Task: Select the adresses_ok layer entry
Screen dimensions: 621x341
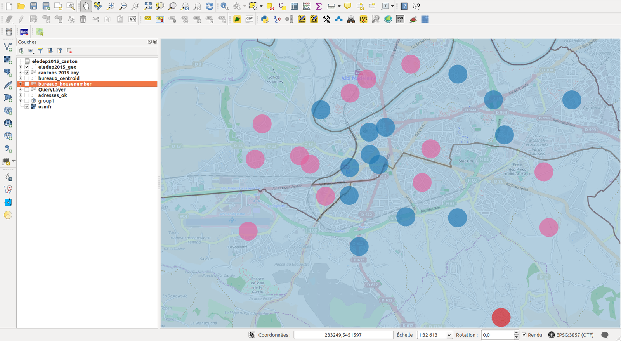Action: (x=52, y=95)
